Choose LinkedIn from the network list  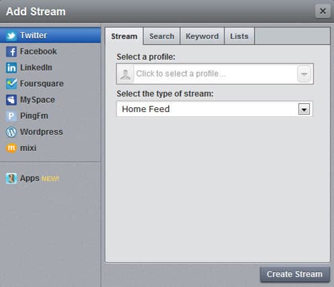36,68
